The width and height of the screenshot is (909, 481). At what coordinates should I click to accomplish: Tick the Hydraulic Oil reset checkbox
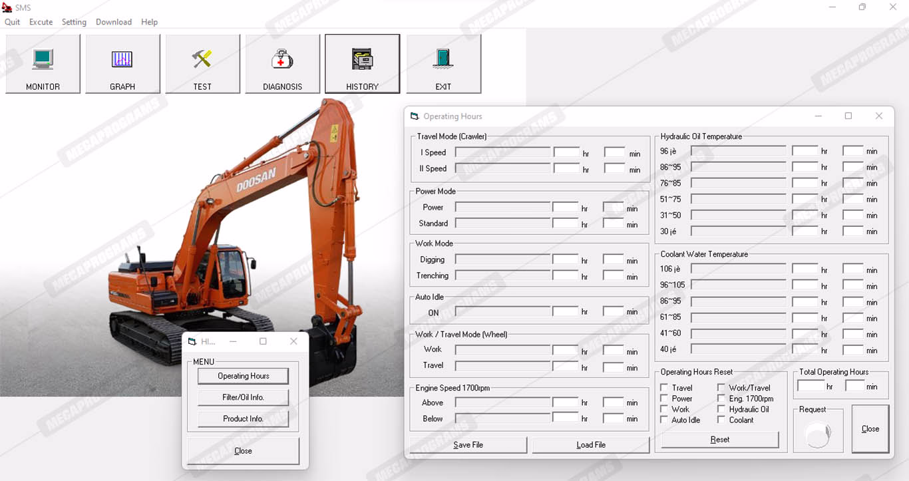pyautogui.click(x=721, y=409)
